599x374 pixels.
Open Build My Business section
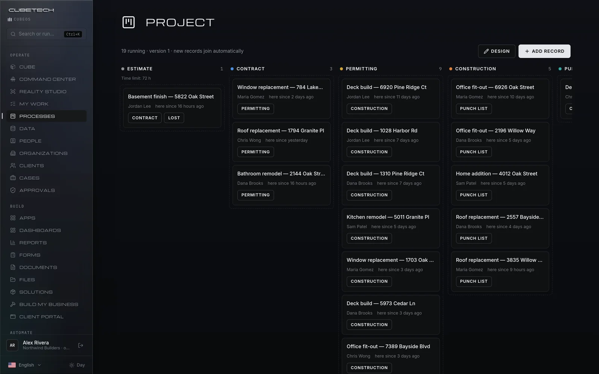coord(46,304)
